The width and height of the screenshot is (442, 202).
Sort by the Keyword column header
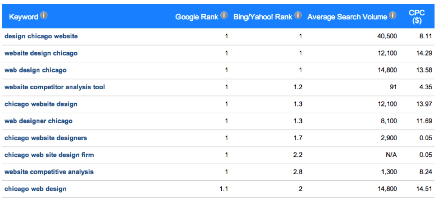pyautogui.click(x=24, y=17)
